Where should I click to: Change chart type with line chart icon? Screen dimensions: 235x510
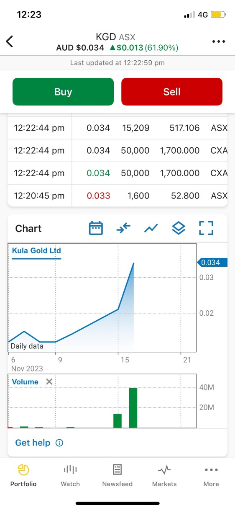[x=151, y=228]
